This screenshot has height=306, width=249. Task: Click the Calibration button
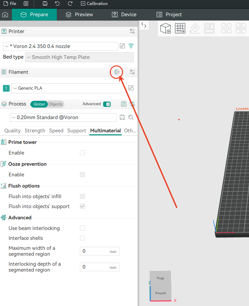pos(94,4)
